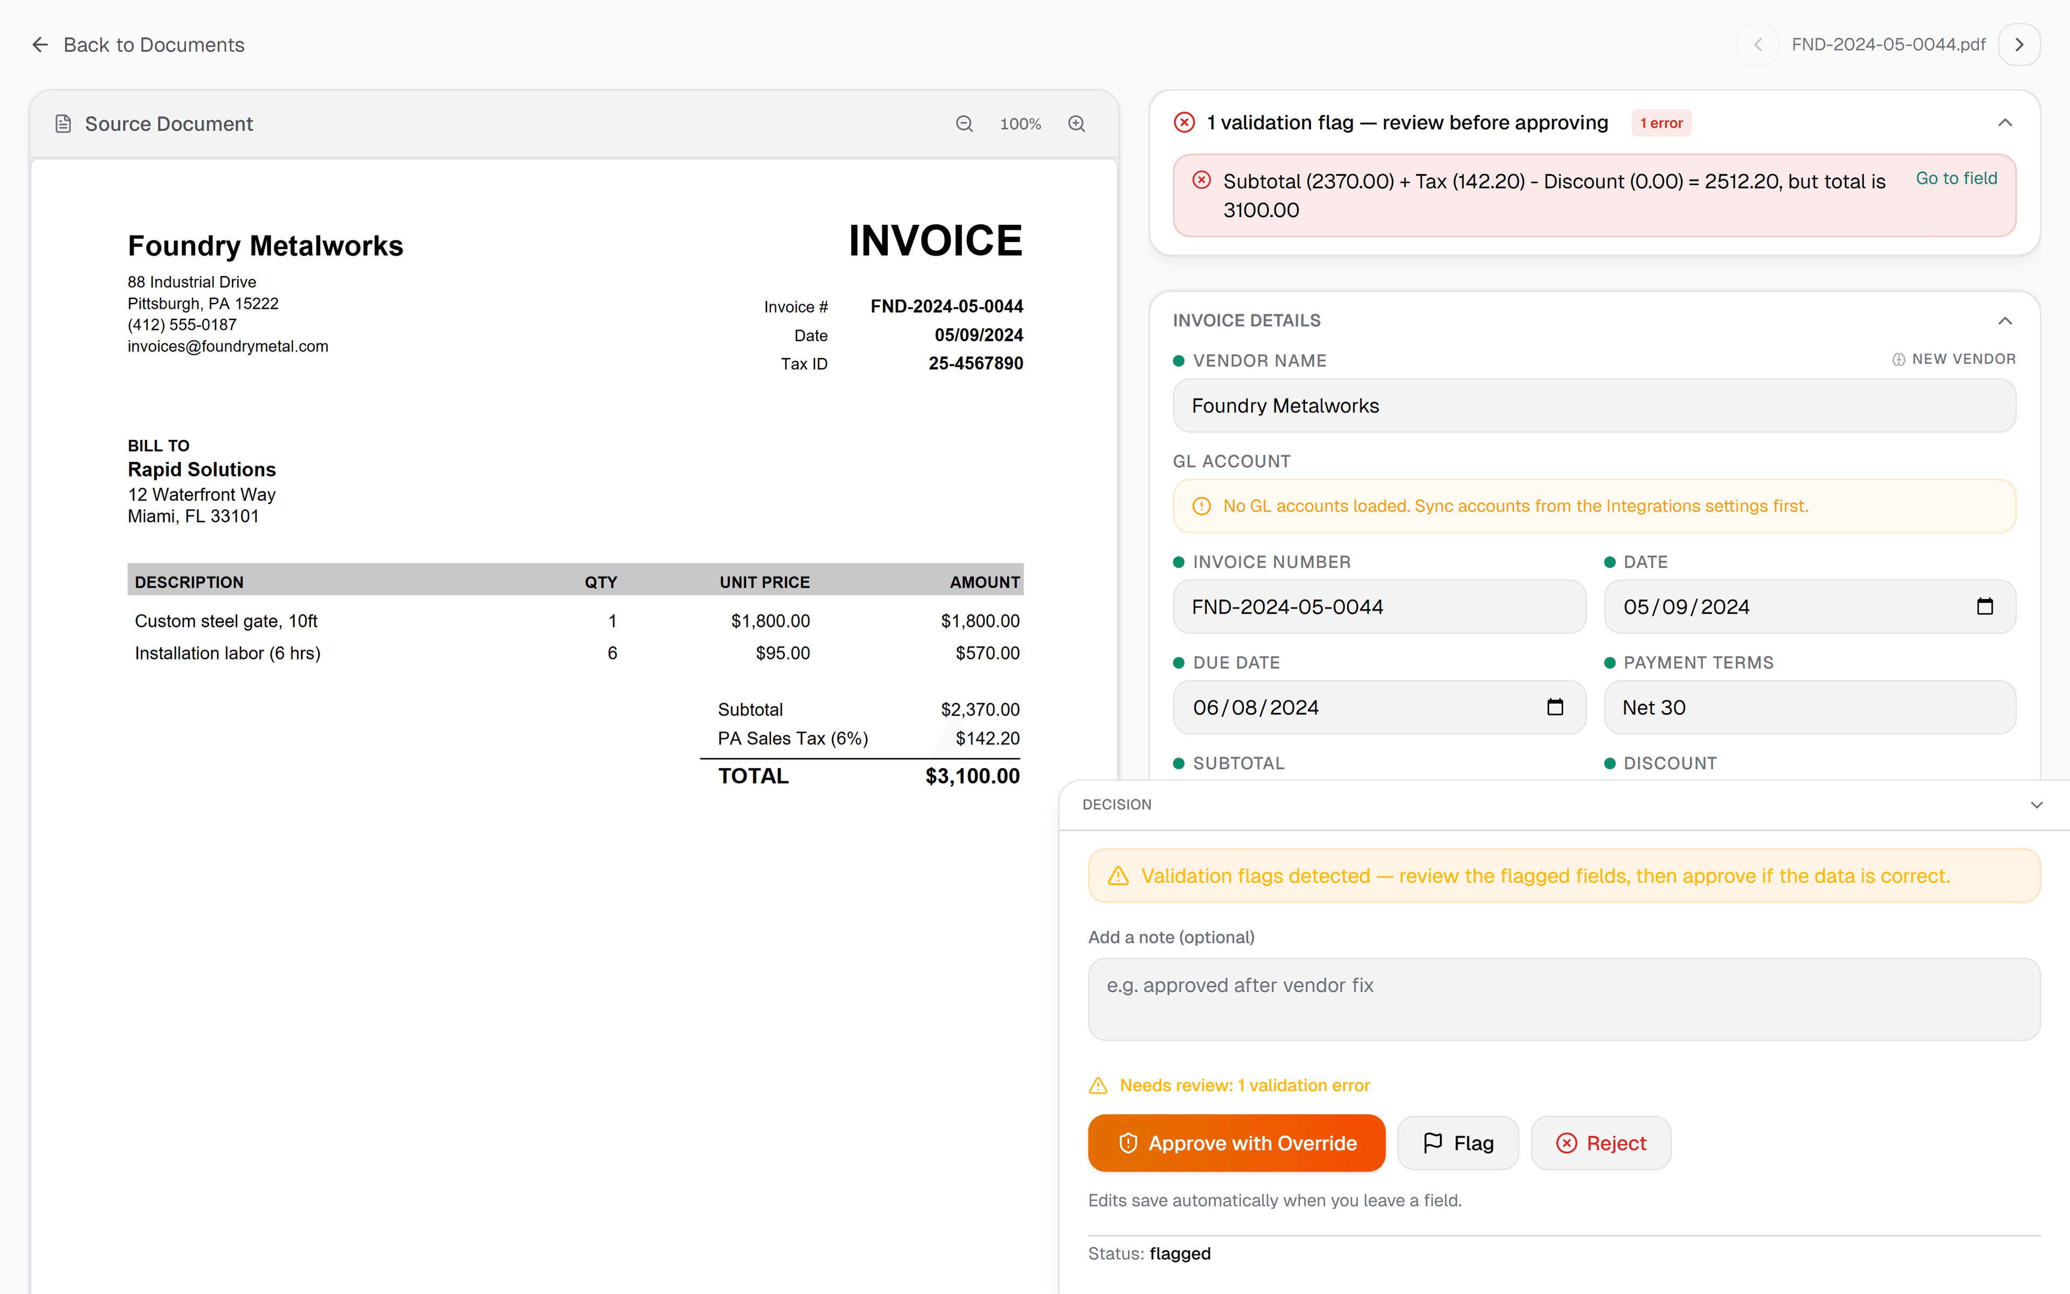Click Rapid Solutions bill-to name
Viewport: 2070px width, 1294px height.
202,470
